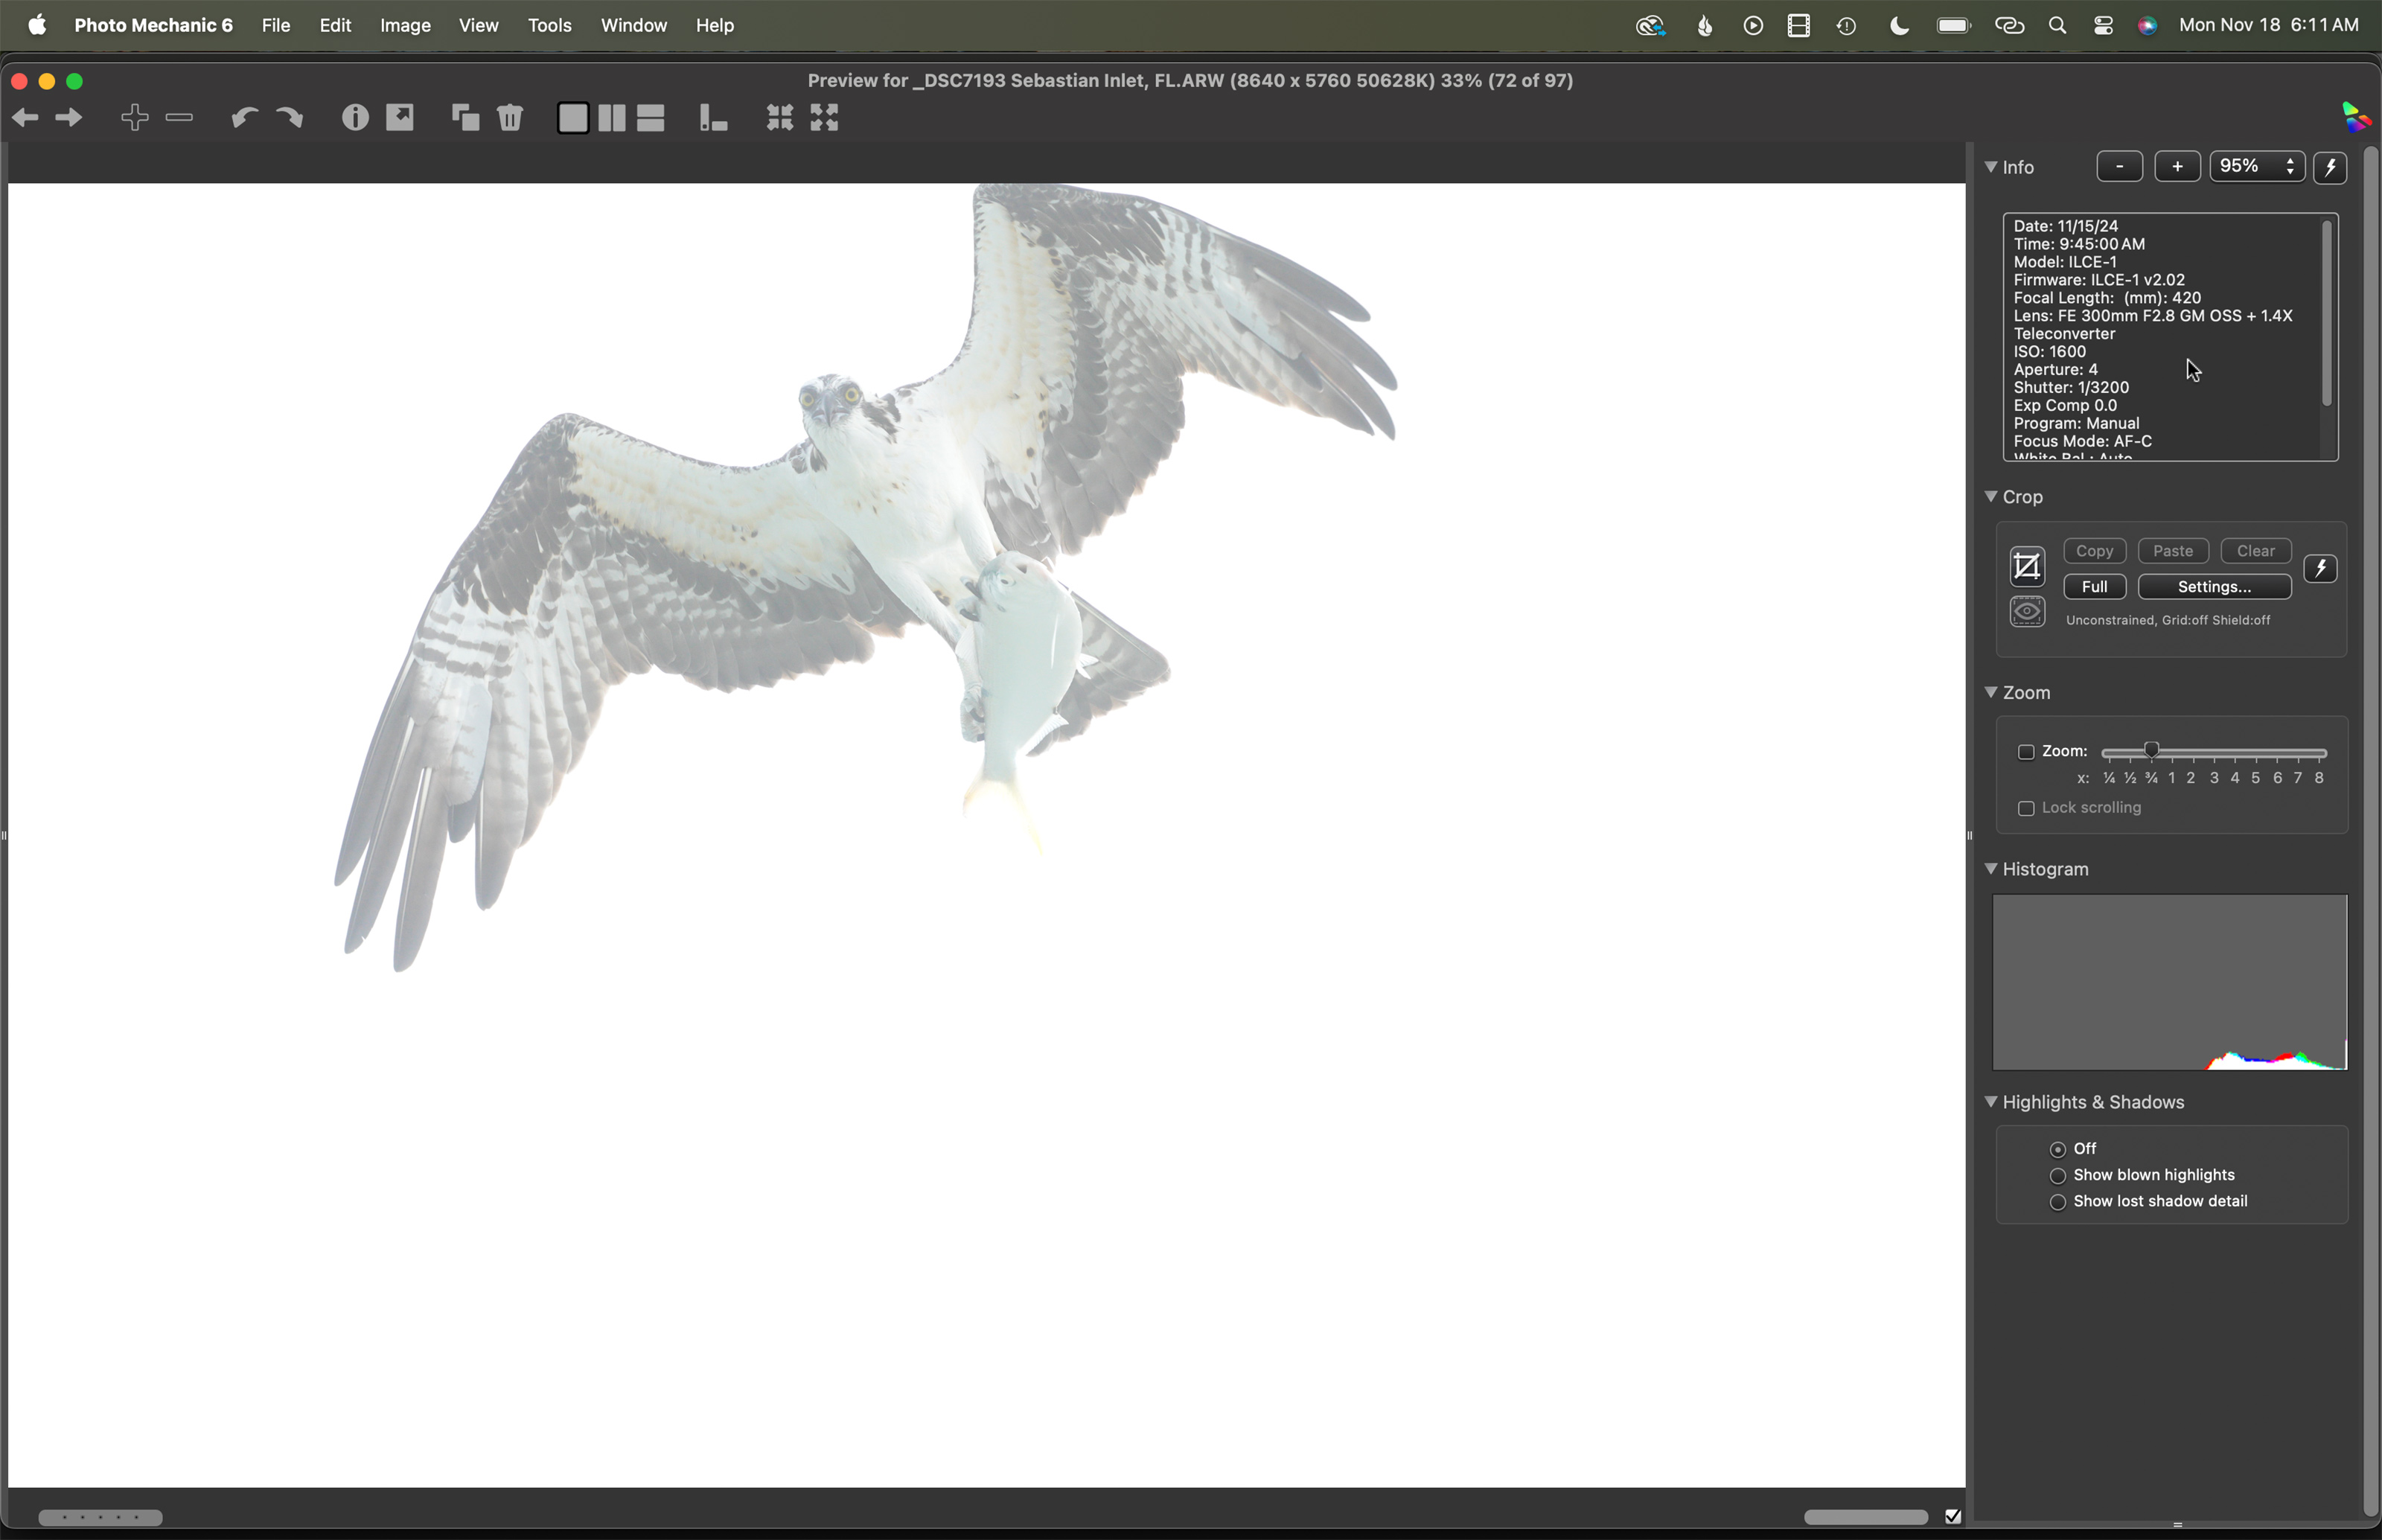Open the View menu
This screenshot has height=1540, width=2382.
(479, 26)
